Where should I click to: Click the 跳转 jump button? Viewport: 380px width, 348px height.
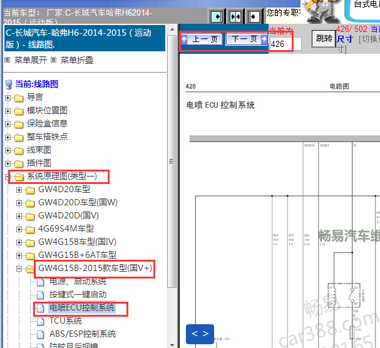point(324,39)
